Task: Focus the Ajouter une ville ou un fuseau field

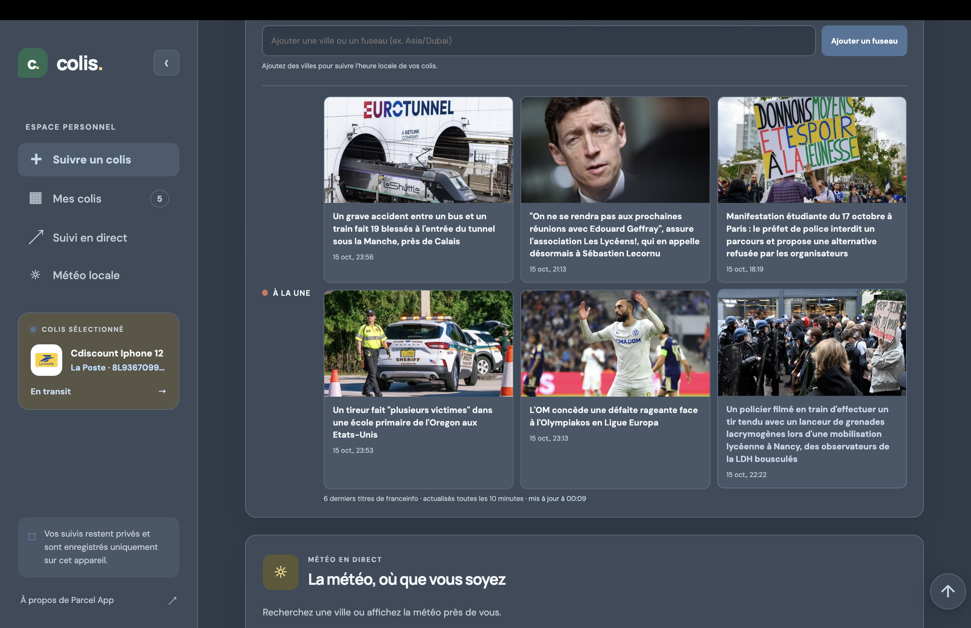Action: 538,41
